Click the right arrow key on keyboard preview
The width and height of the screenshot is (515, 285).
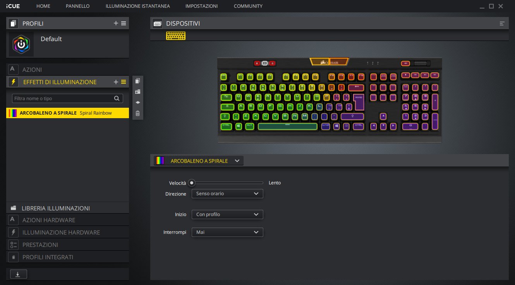(x=393, y=126)
